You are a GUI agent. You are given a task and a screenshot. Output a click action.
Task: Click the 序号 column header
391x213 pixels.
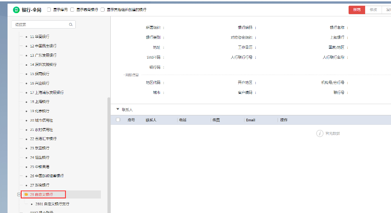pos(131,120)
